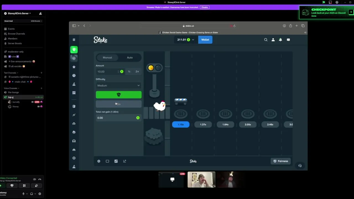Disconnect from voice call
The width and height of the screenshot is (354, 199).
[x=40, y=179]
